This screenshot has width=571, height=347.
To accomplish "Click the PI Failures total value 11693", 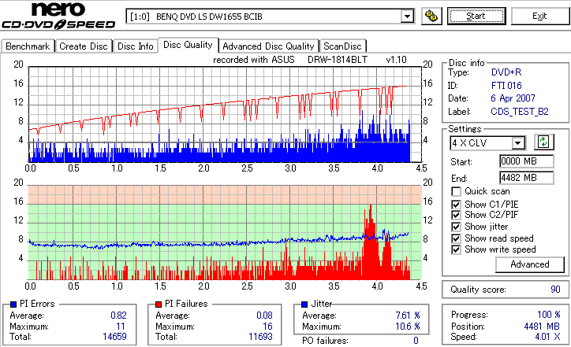I will pyautogui.click(x=260, y=337).
